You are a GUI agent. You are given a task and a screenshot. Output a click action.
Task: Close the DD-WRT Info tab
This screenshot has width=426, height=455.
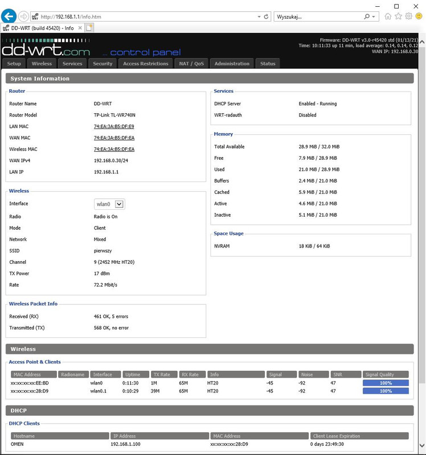point(80,28)
